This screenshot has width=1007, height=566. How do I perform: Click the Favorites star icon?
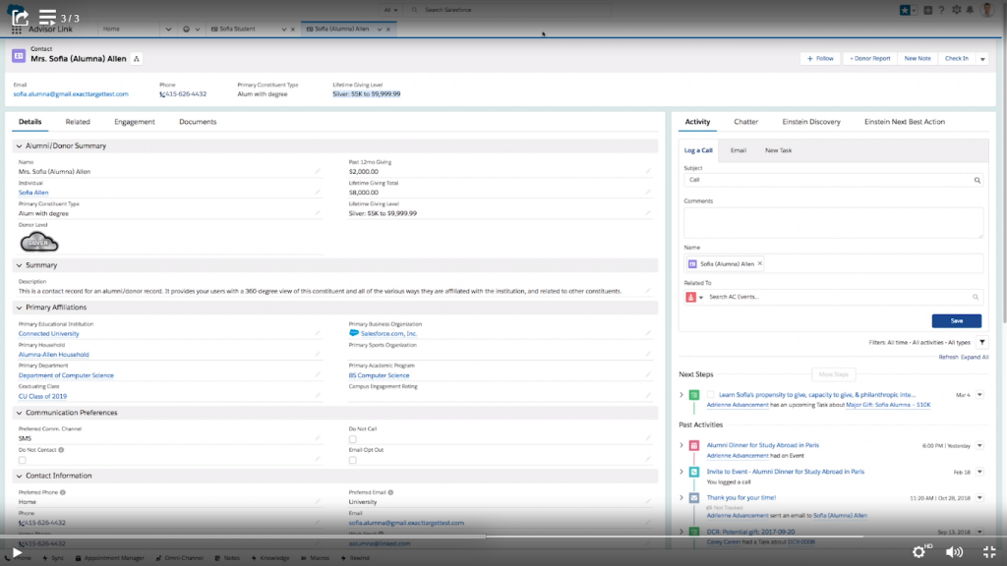(905, 10)
